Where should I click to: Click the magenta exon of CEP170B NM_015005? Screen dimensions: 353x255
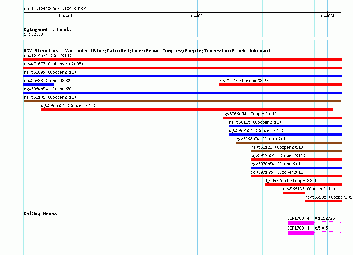pyautogui.click(x=301, y=233)
